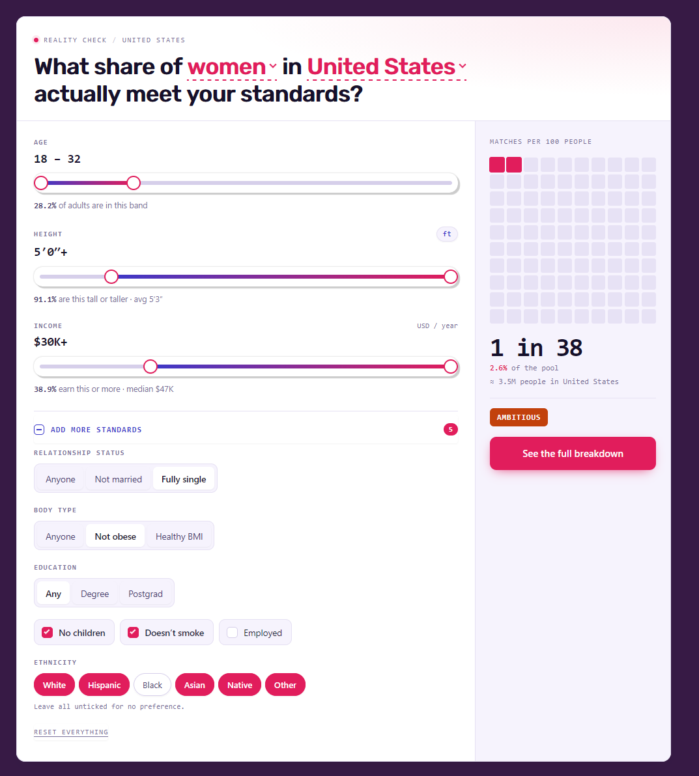
Task: Toggle the No children checkbox
Action: (47, 633)
